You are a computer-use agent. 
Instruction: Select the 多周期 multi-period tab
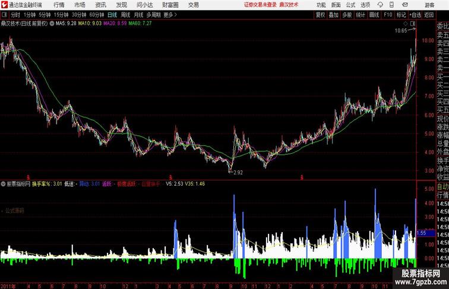click(x=154, y=15)
